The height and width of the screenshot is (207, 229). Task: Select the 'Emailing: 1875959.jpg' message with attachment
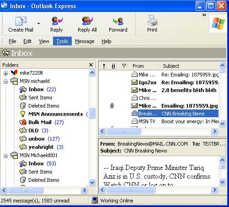(159, 106)
